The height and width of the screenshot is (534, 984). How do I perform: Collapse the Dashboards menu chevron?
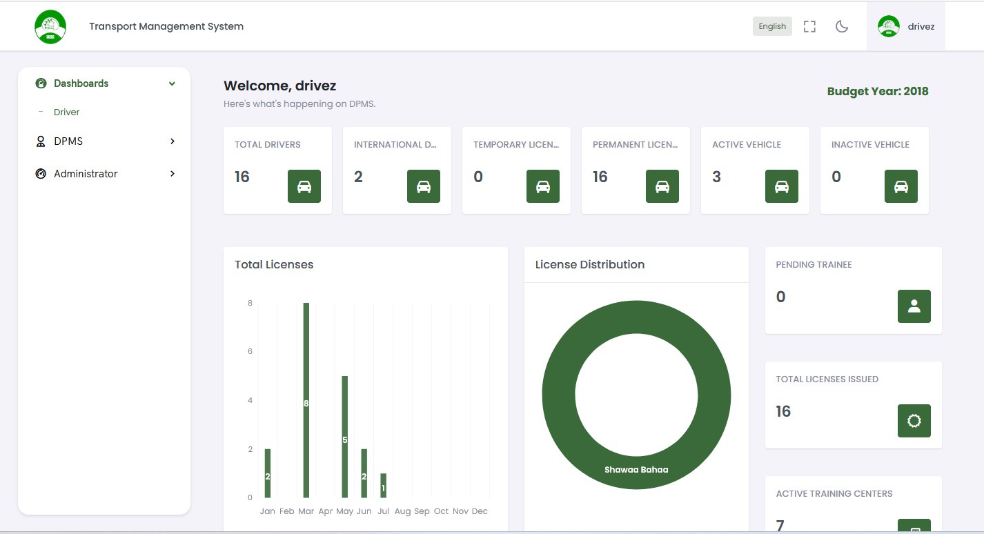tap(172, 83)
